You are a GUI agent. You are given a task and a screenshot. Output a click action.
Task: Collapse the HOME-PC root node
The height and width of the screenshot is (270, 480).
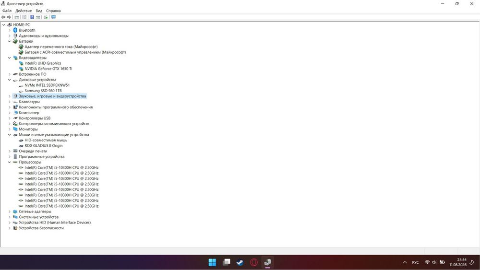[4, 25]
